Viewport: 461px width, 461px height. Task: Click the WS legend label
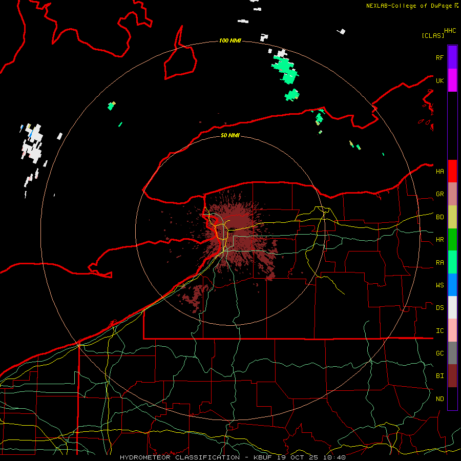tap(439, 285)
